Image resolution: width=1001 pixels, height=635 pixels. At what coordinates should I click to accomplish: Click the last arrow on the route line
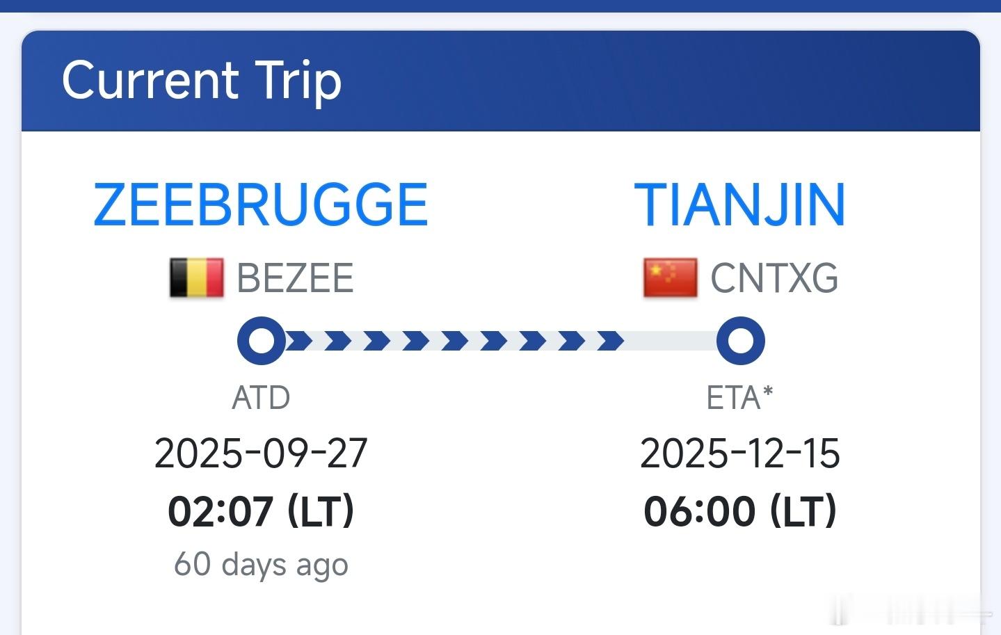[x=611, y=341]
